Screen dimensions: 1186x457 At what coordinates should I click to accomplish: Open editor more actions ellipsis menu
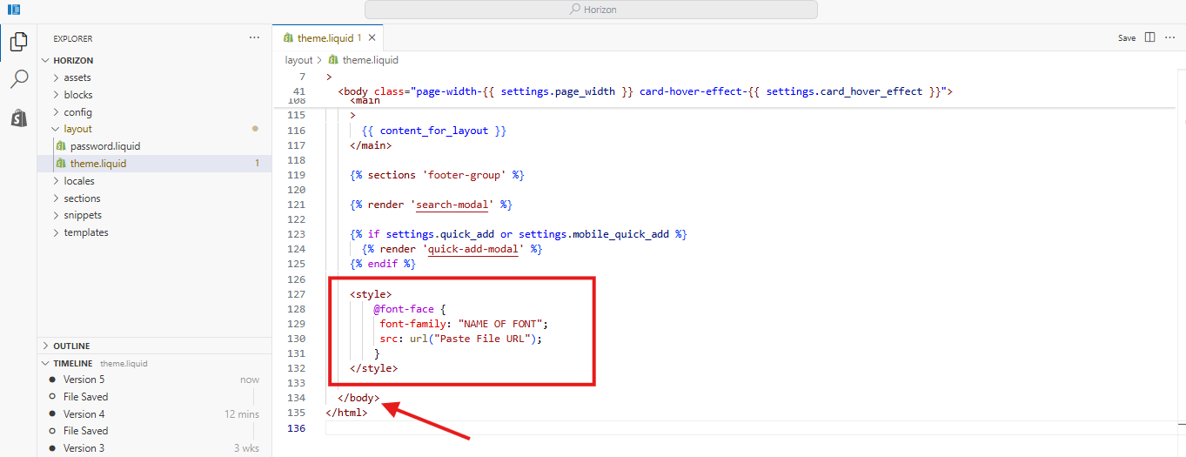tap(1169, 37)
